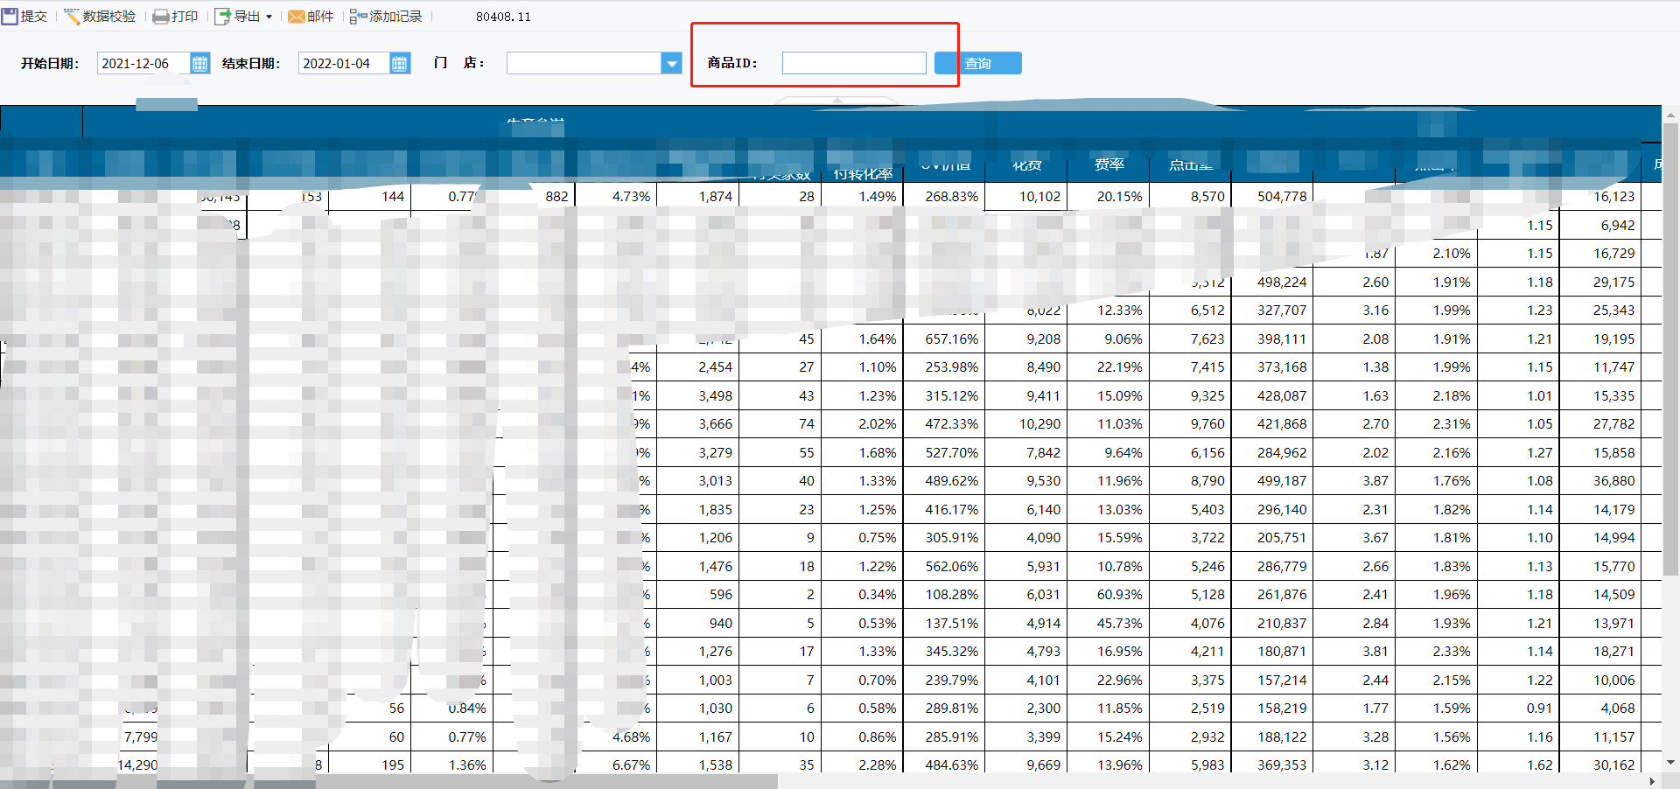Click the cell value 14,290

pos(137,765)
